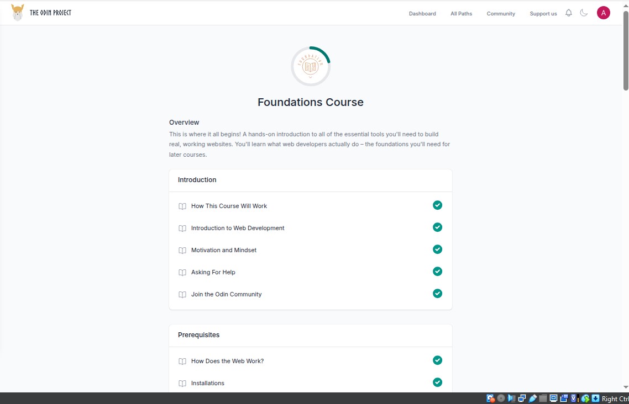Open the user avatar menu
This screenshot has width=629, height=404.
(604, 13)
